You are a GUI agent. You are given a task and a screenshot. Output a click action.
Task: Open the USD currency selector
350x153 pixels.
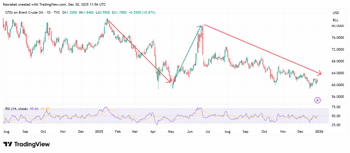[x=335, y=13]
